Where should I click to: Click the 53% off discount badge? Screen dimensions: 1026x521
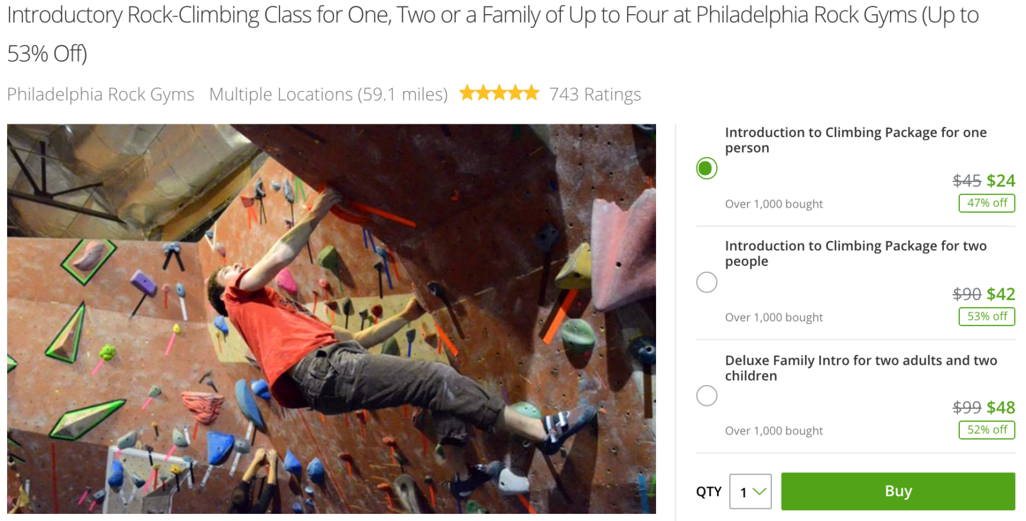coord(986,317)
